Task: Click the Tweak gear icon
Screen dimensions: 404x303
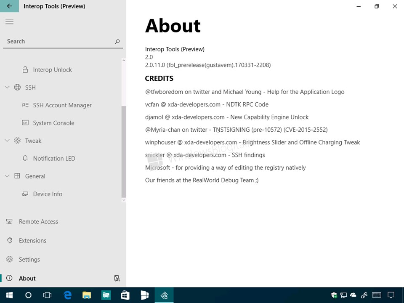Action: tap(17, 141)
